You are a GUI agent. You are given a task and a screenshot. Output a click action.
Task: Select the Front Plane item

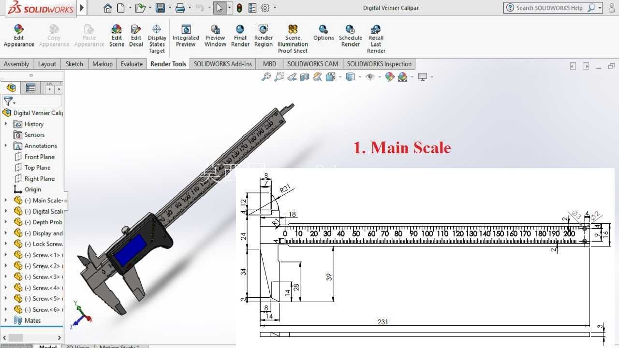tap(34, 157)
